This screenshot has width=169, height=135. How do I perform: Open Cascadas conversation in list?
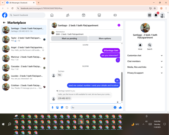(x=24, y=68)
